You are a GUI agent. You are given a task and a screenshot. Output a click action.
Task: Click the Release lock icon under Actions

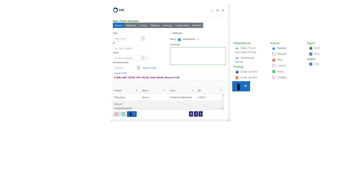coord(274,48)
